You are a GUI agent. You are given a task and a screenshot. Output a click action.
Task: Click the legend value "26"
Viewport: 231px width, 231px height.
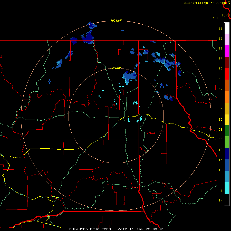click(x=220, y=130)
